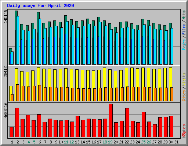Click day label 3 on x-axis
The image size is (188, 146).
pyautogui.click(x=23, y=142)
